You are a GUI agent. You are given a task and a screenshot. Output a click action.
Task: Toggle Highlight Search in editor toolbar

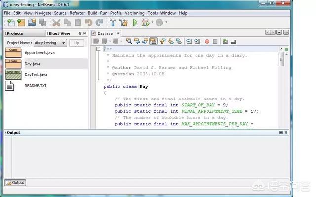[x=153, y=41]
